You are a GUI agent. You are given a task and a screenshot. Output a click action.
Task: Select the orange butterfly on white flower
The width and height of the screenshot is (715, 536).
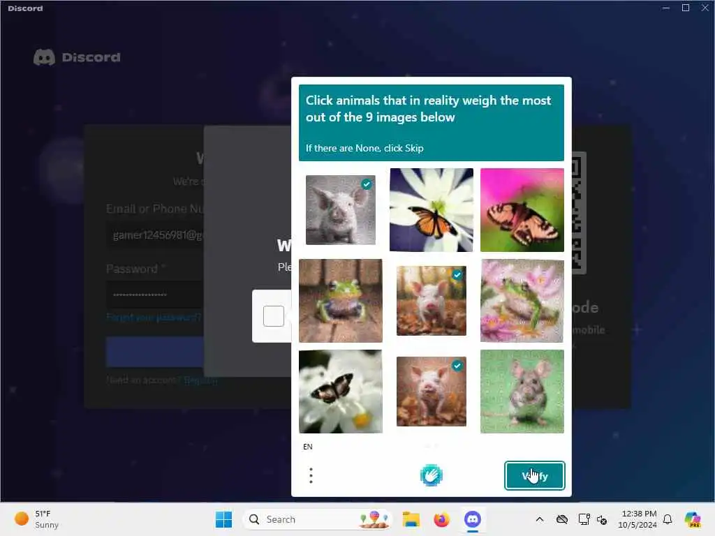tap(432, 209)
